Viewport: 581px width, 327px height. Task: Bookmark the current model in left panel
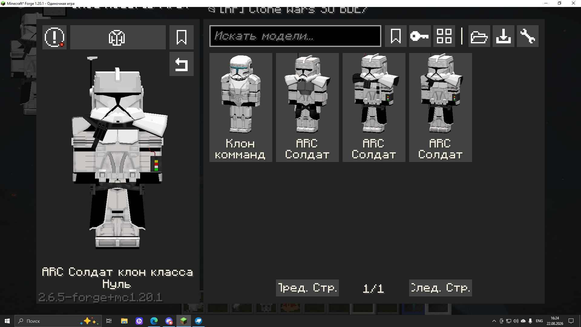182,37
